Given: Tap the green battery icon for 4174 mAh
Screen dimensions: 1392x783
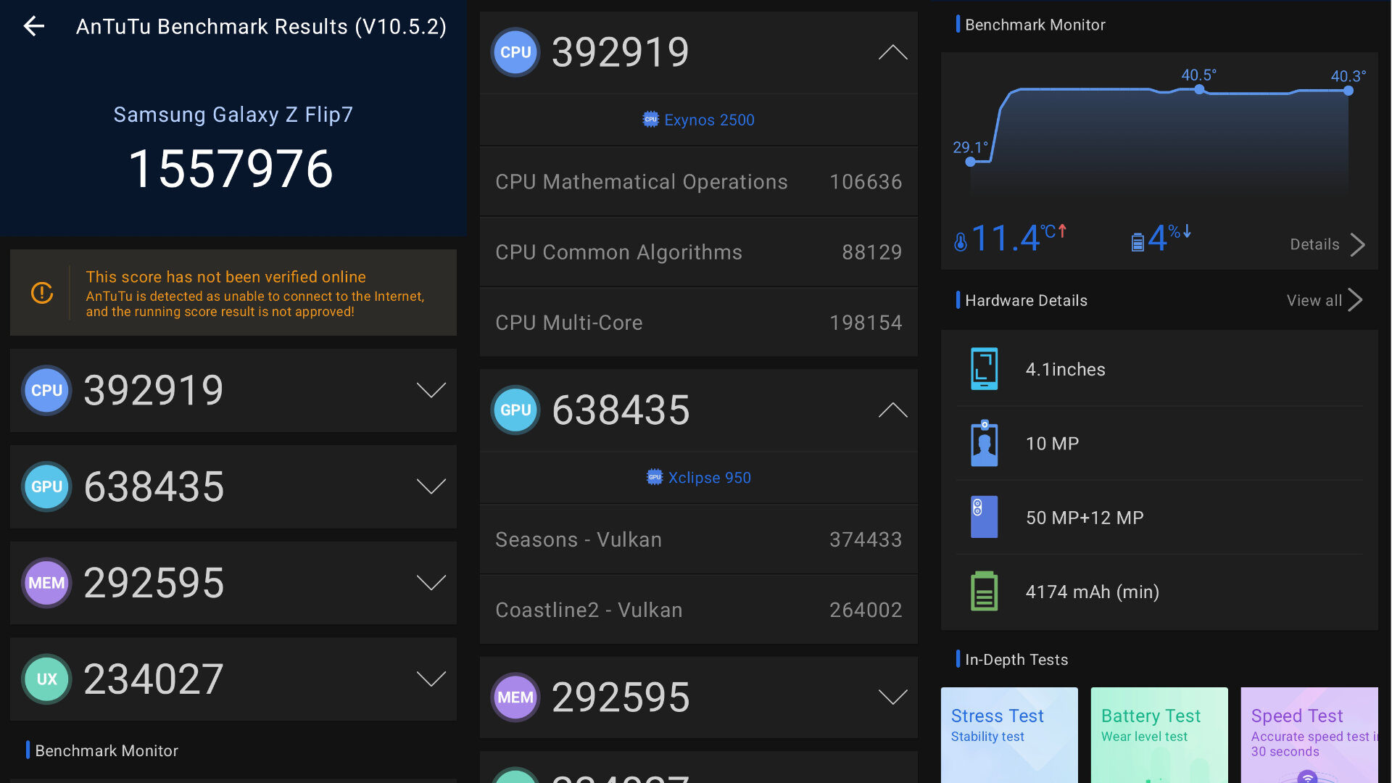Looking at the screenshot, I should pyautogui.click(x=985, y=591).
